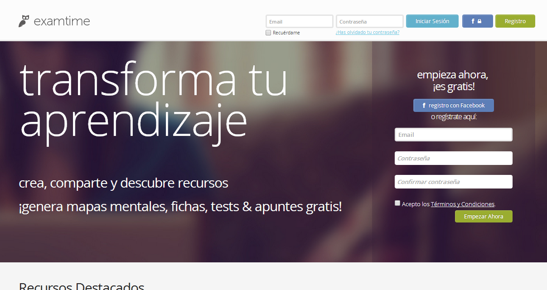
Task: Click the Recursos Destacados heading
Action: [82, 285]
